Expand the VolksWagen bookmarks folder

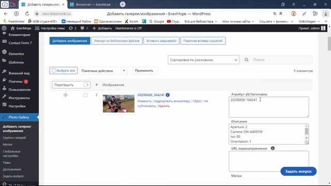pos(309,21)
